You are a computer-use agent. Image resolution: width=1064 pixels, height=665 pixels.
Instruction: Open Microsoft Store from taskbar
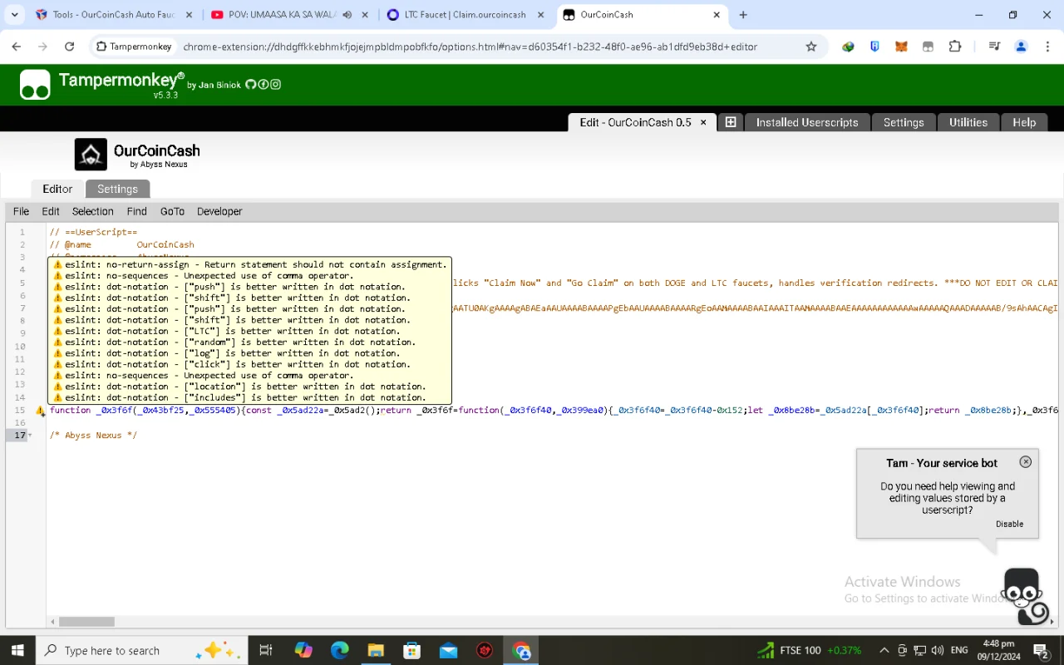coord(411,650)
